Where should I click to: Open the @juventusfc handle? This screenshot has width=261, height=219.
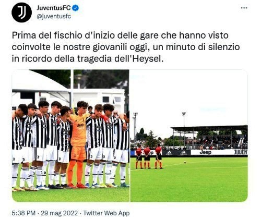click(x=54, y=17)
